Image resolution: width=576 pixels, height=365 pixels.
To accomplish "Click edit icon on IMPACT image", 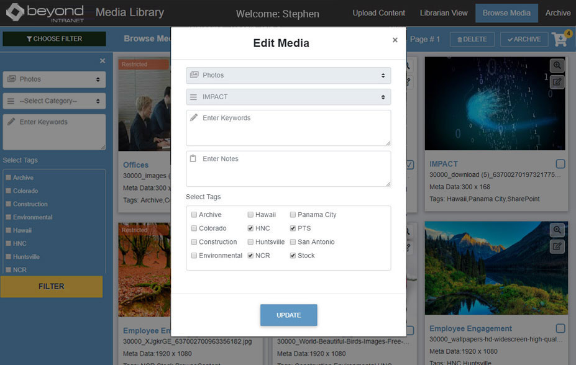I will pyautogui.click(x=557, y=81).
